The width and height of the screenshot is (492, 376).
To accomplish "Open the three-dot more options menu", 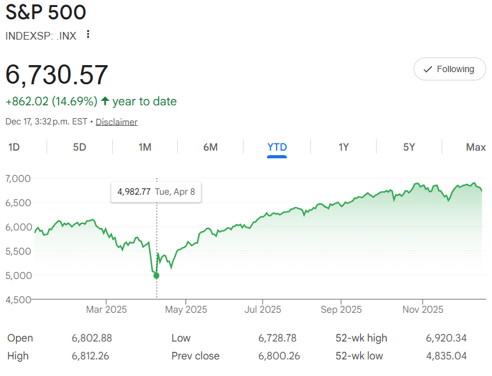I will (88, 34).
